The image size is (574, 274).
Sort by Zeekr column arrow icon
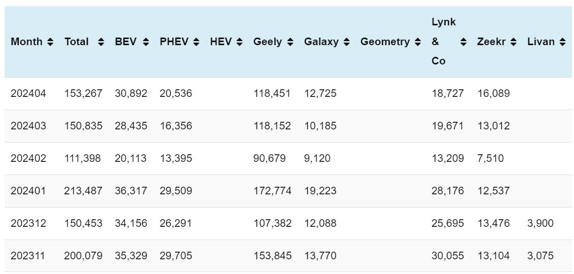514,42
